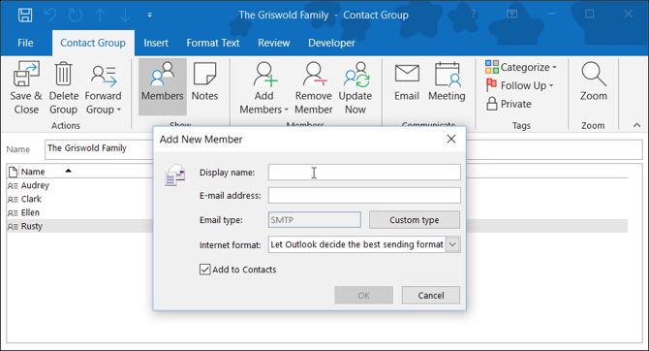Open the Developer tab
The height and width of the screenshot is (351, 649).
[x=331, y=43]
